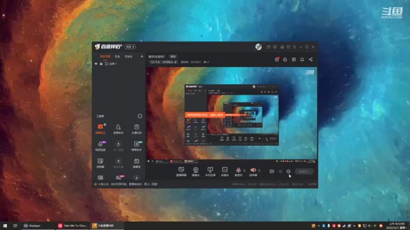Image resolution: width=410 pixels, height=230 pixels.
Task: Open the danmaku show TV-shaped tool
Action: (x=136, y=163)
